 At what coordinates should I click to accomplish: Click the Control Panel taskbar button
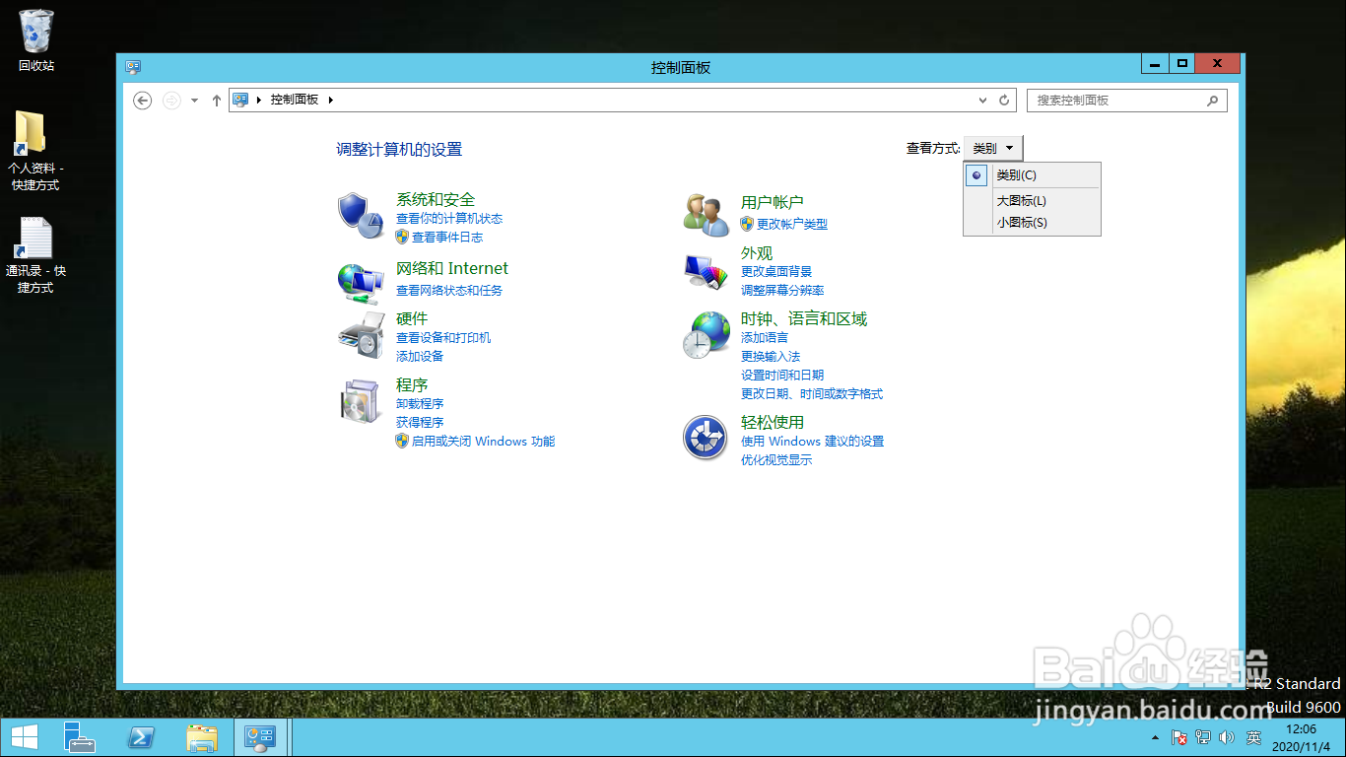pyautogui.click(x=261, y=737)
